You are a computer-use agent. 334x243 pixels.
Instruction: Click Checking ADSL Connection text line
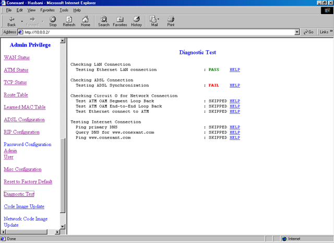coord(102,80)
